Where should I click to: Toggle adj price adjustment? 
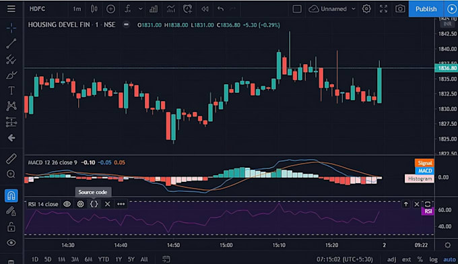tap(392, 259)
